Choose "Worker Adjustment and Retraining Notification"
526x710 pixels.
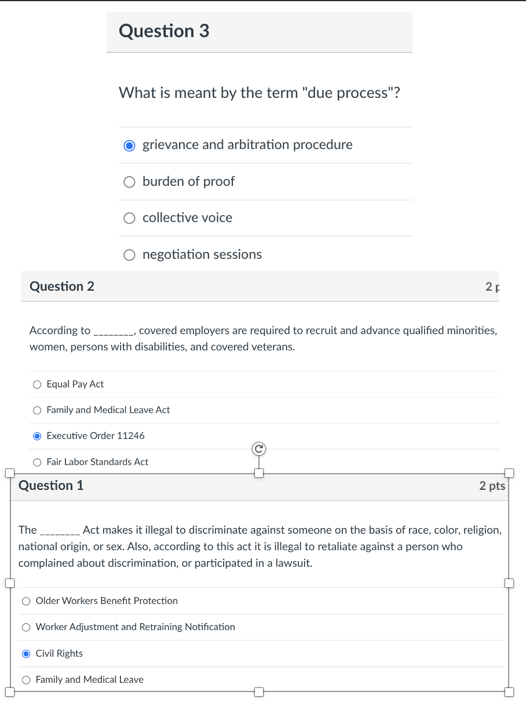(x=26, y=627)
